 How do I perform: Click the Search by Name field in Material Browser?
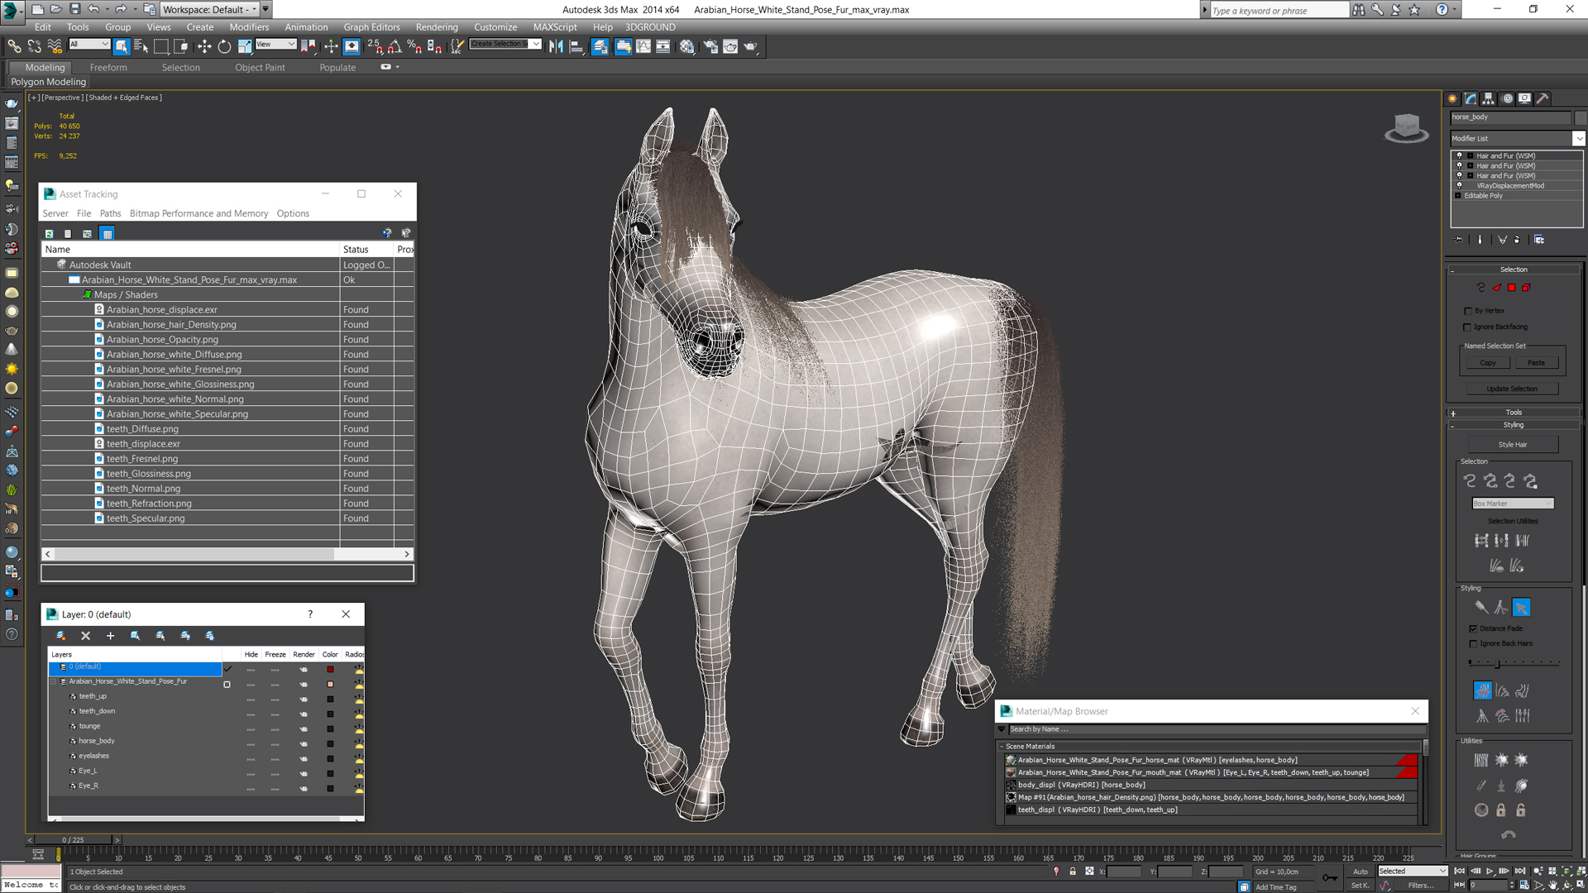(1216, 729)
